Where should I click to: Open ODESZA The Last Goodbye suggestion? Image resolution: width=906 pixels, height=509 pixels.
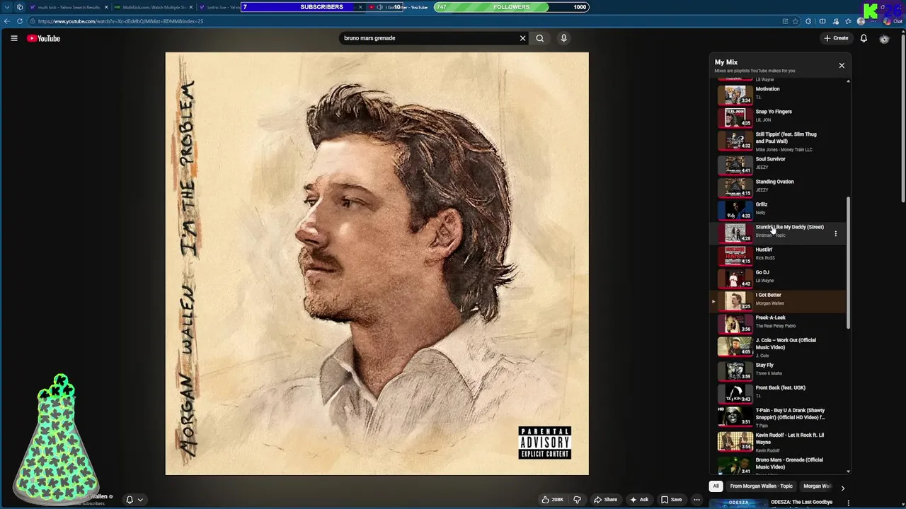801,503
